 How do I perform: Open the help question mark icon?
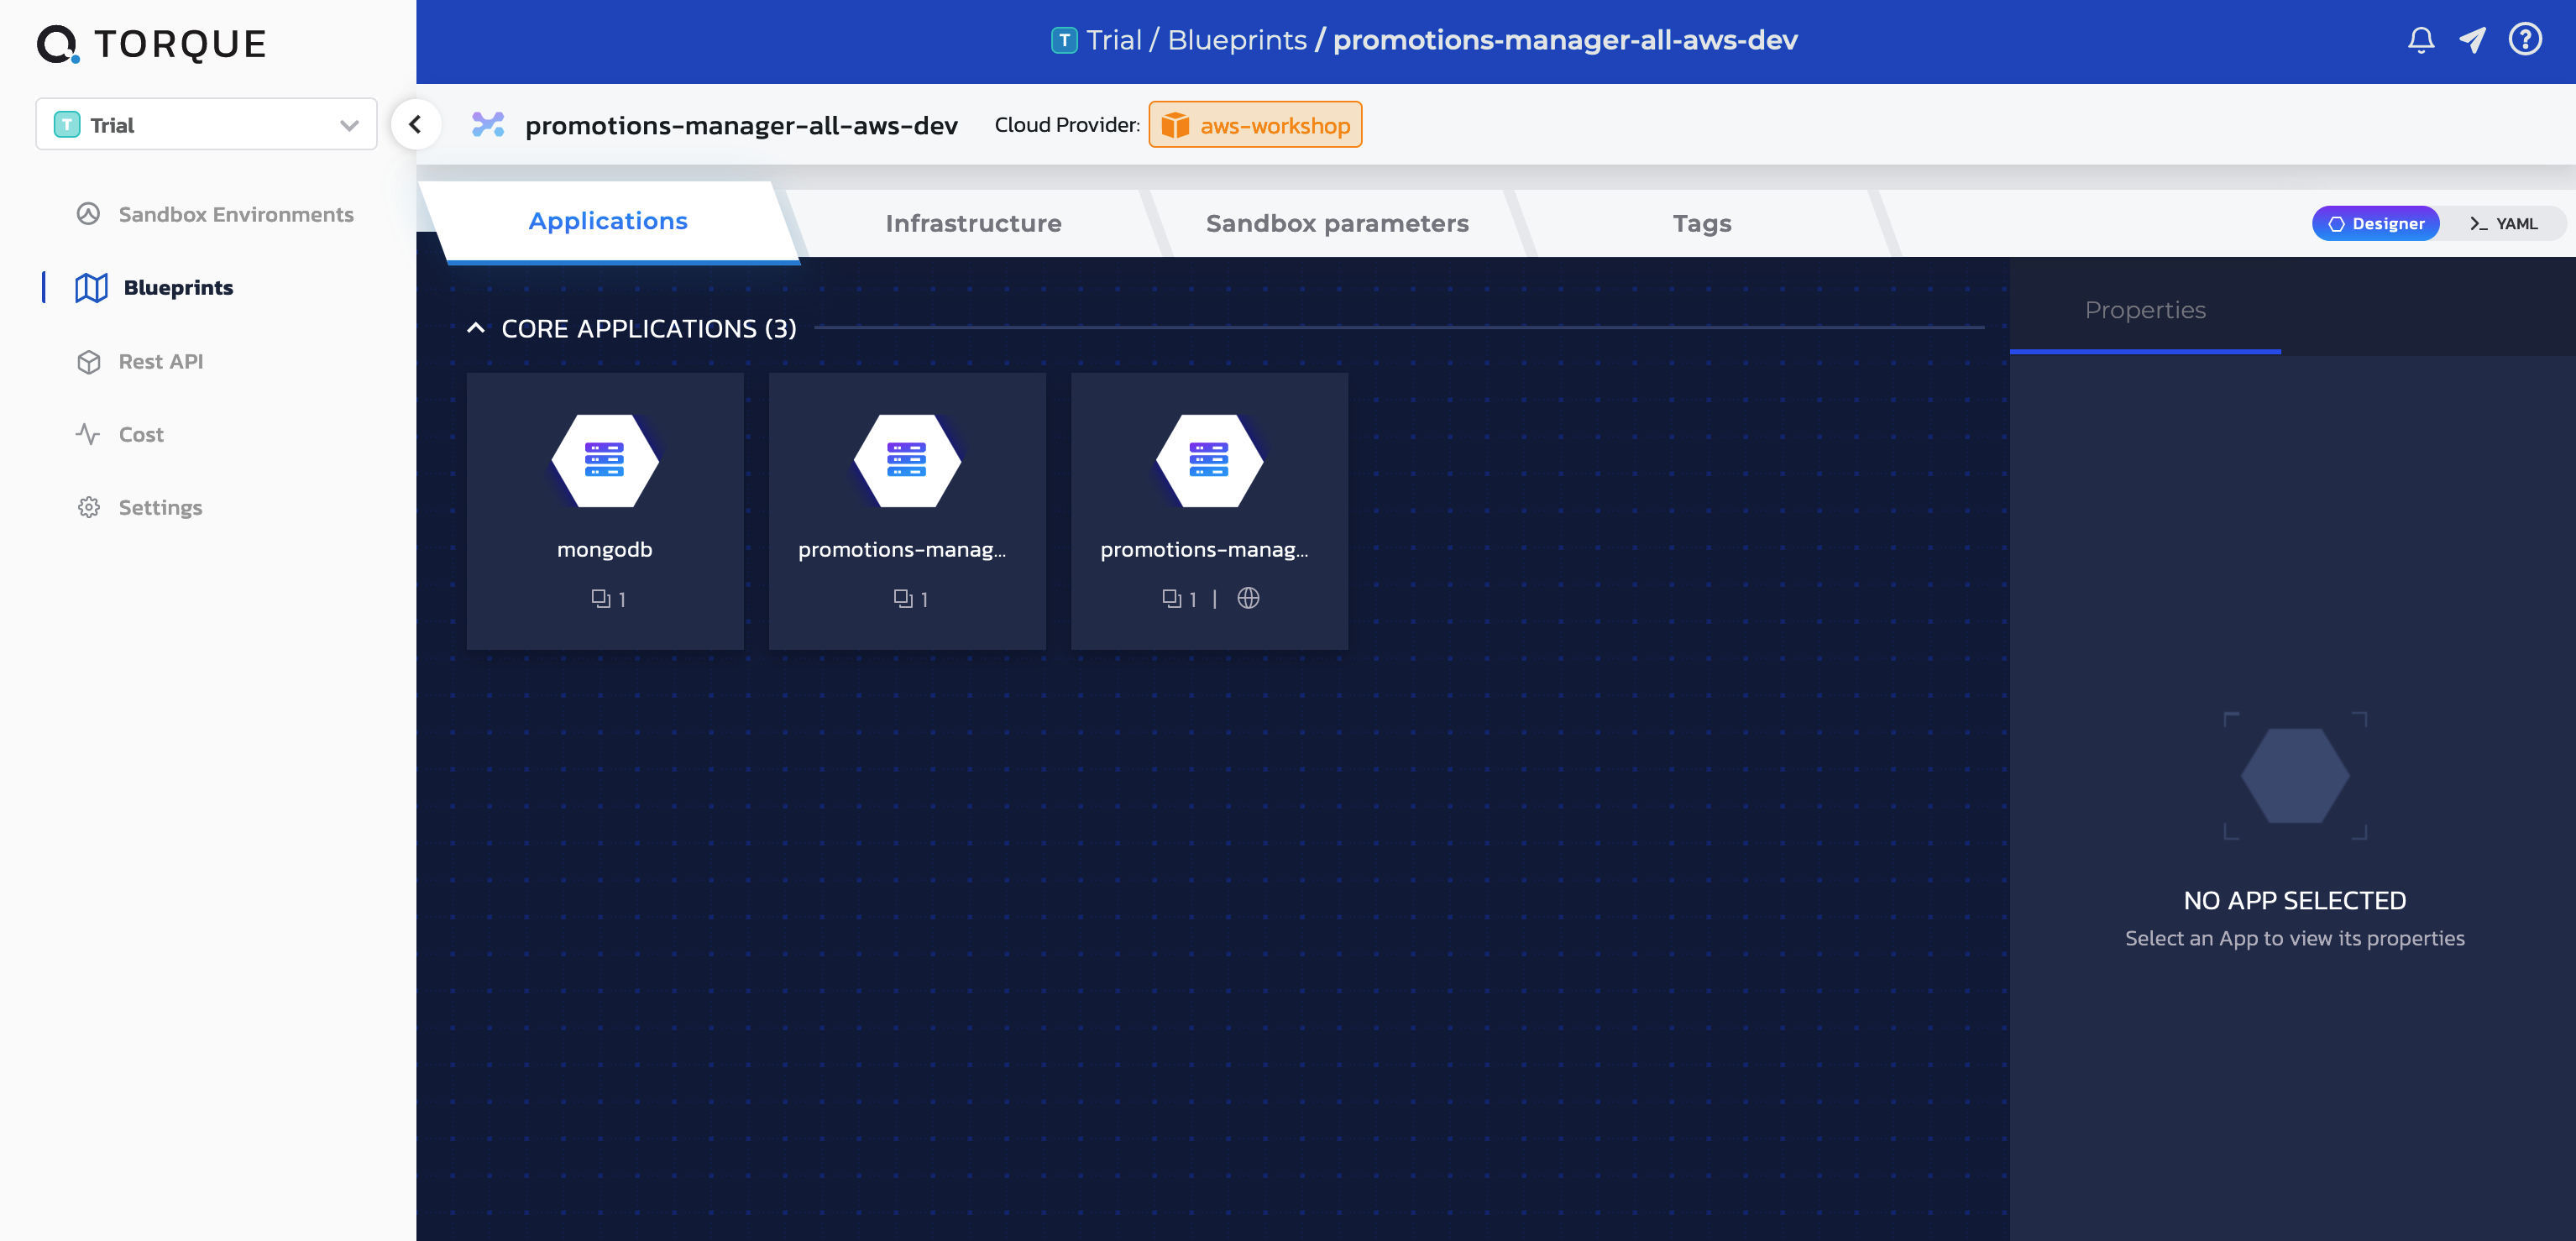(2525, 40)
